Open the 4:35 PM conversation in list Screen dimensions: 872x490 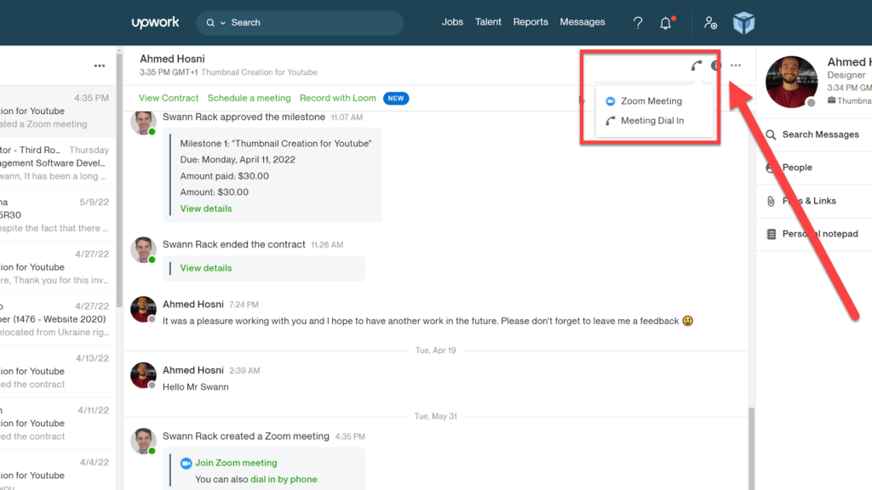pyautogui.click(x=58, y=111)
